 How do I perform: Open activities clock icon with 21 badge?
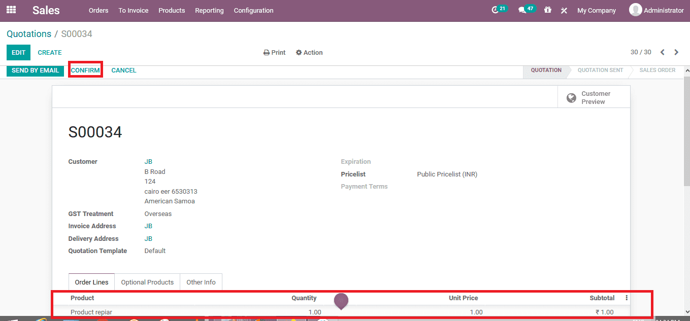(x=499, y=10)
